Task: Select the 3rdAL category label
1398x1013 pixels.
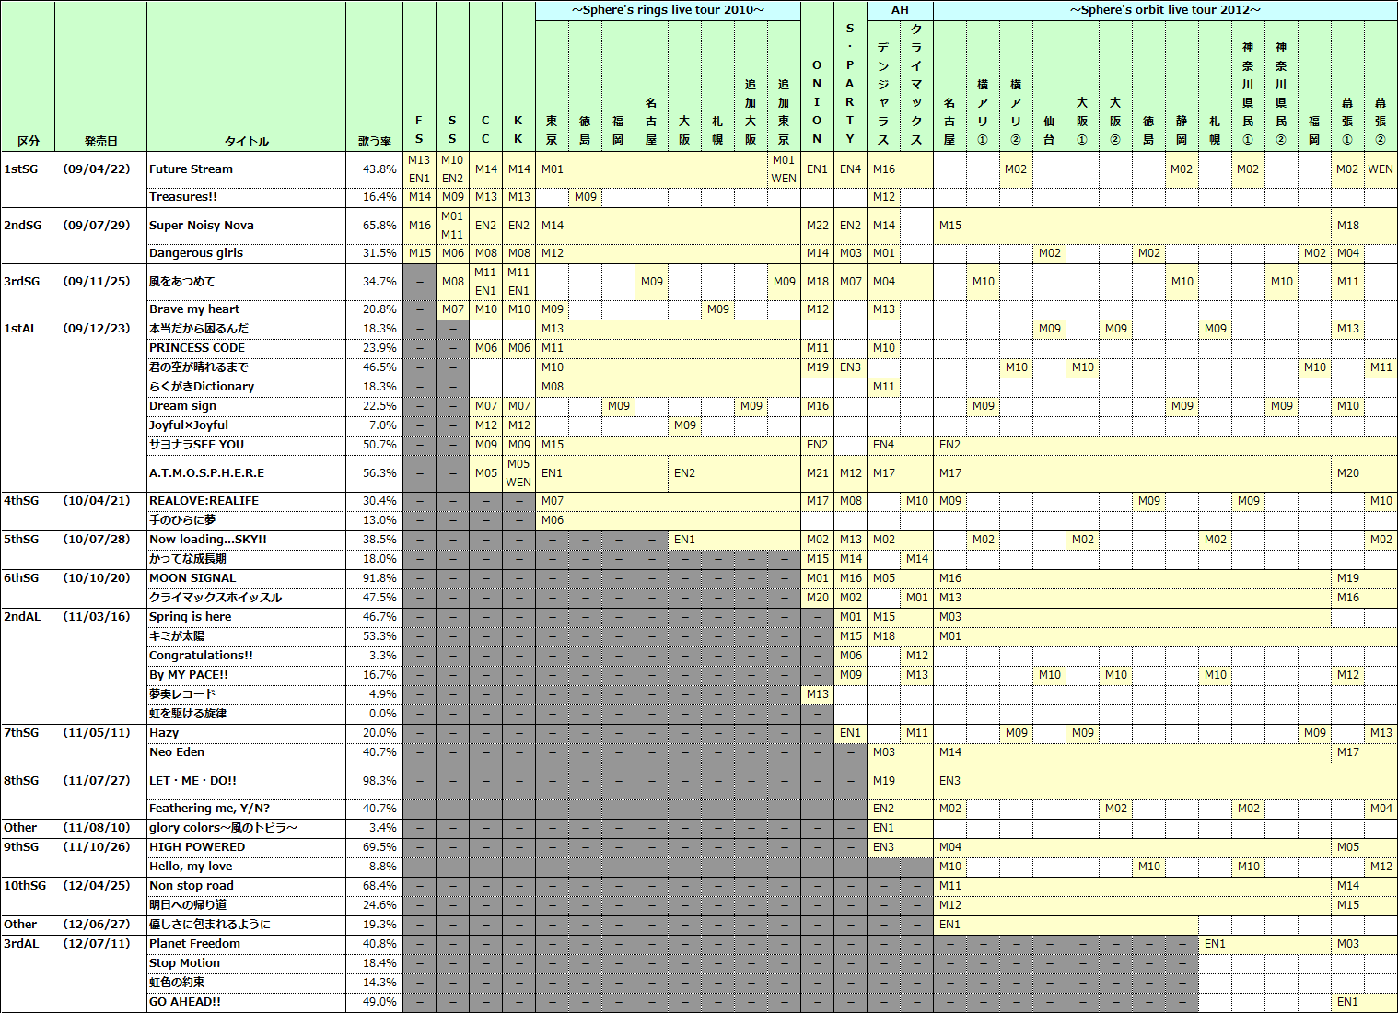Action: [x=21, y=944]
